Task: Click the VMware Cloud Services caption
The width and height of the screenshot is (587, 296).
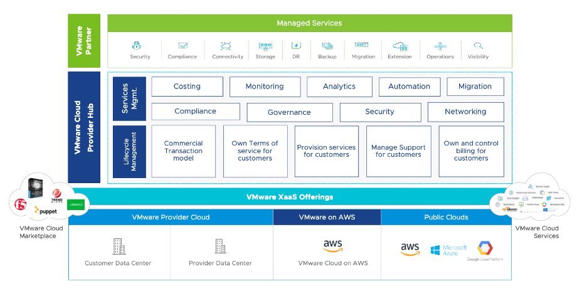Action: pos(537,232)
